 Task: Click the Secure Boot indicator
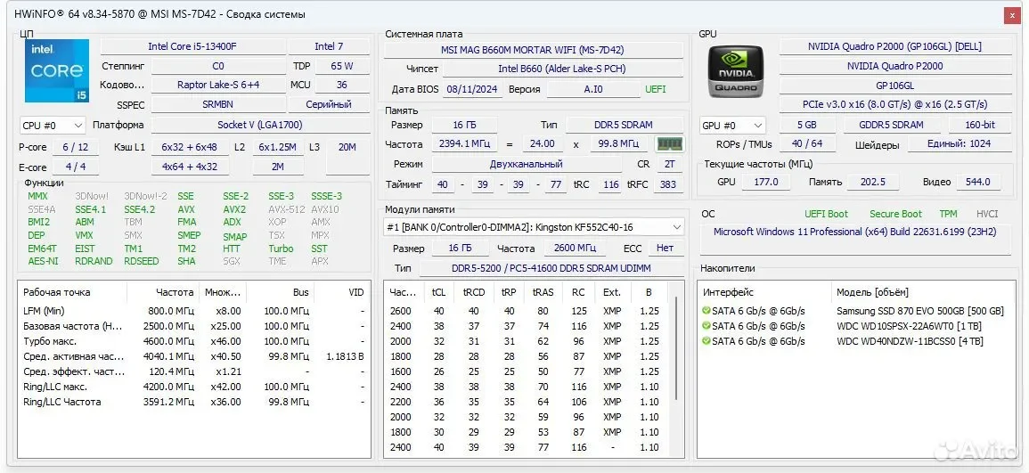[x=895, y=214]
